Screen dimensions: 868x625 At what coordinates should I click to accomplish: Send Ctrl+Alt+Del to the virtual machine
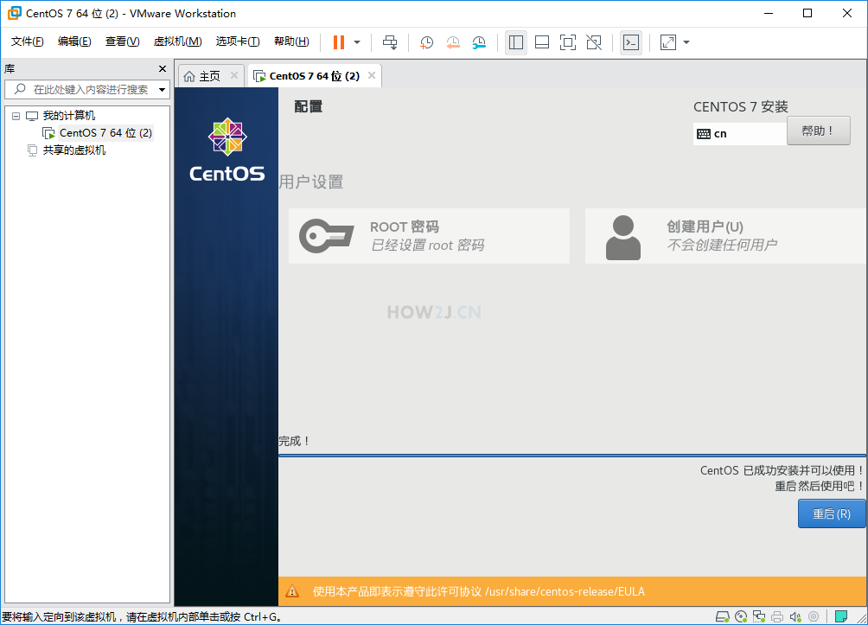pos(391,41)
